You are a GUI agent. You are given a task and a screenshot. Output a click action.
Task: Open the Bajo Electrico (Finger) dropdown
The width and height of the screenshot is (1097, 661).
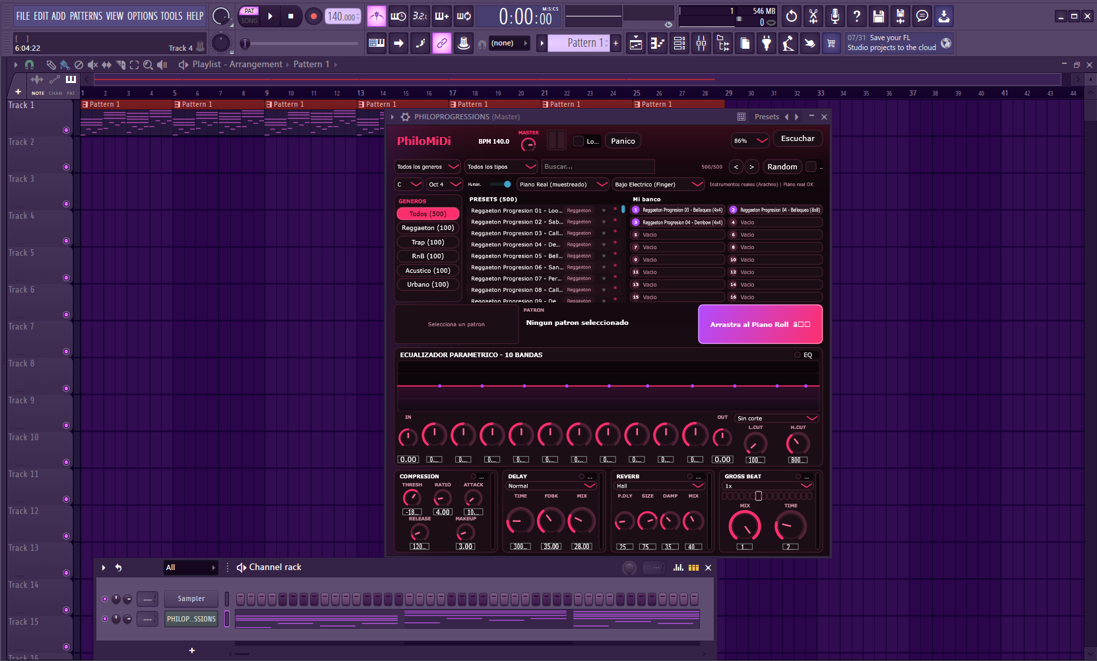[x=658, y=185]
